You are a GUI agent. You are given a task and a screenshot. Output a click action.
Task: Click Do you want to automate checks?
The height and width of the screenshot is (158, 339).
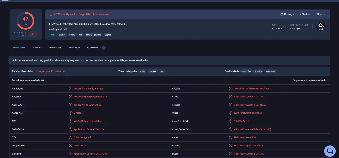point(310,80)
